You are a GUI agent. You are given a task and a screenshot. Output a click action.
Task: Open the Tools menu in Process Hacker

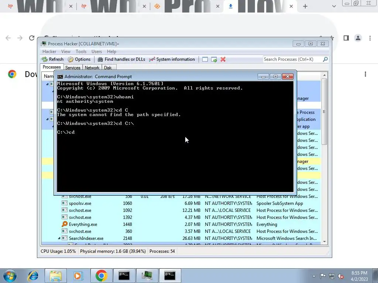pyautogui.click(x=81, y=52)
